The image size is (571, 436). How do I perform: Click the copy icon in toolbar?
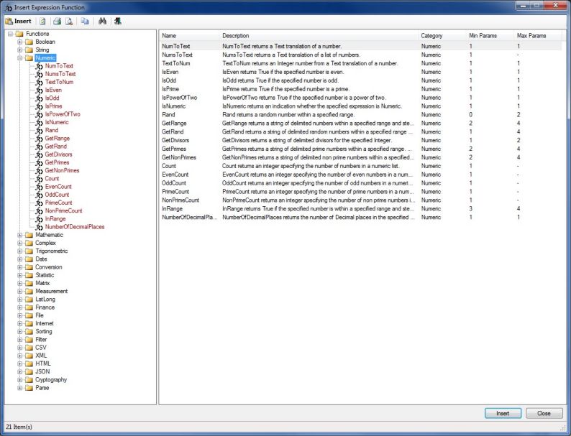[85, 22]
